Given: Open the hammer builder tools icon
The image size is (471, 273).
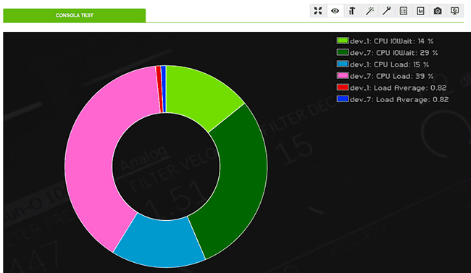Looking at the screenshot, I should pos(352,11).
